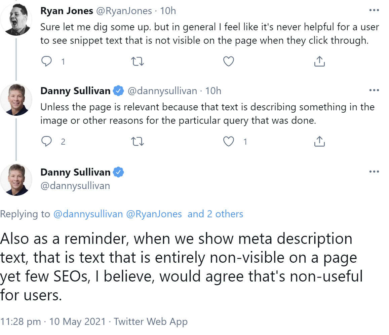
Task: Click the verified badge beside the main tweet's author name
Action: [118, 172]
